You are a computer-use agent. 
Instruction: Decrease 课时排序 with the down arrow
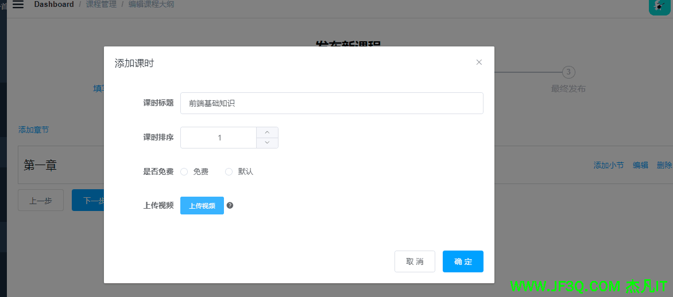coord(267,143)
